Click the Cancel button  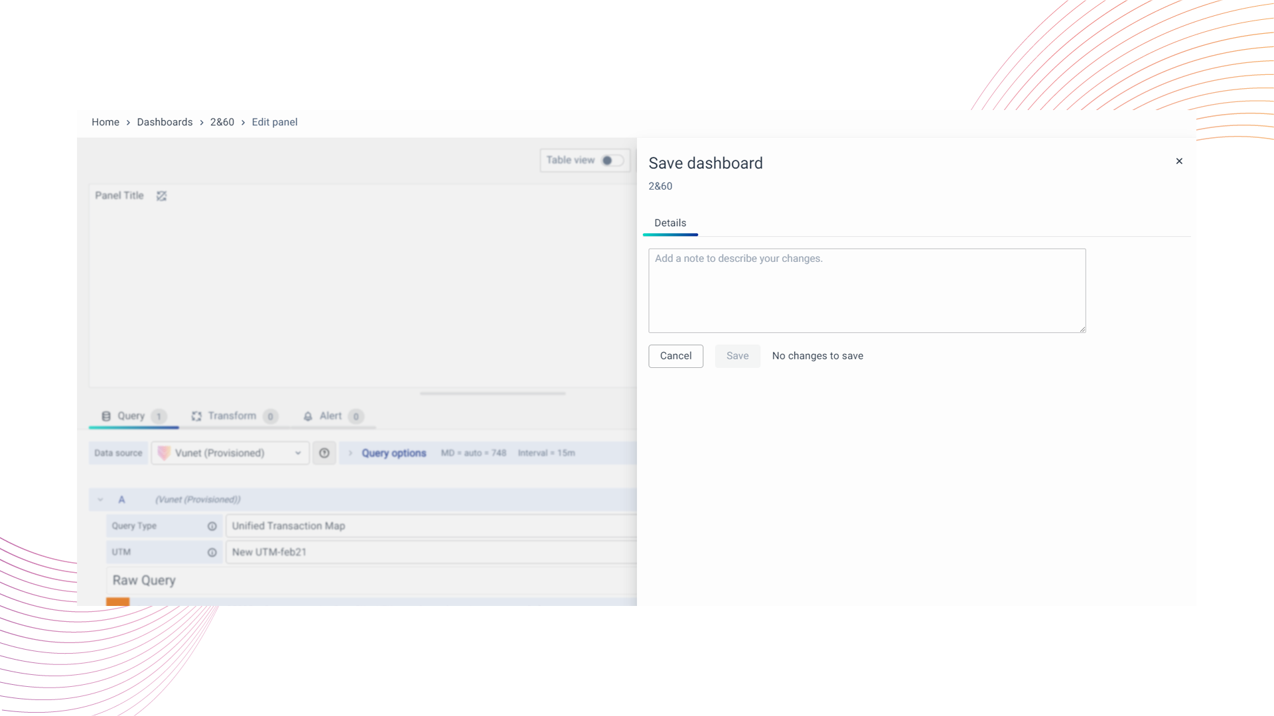pos(675,356)
